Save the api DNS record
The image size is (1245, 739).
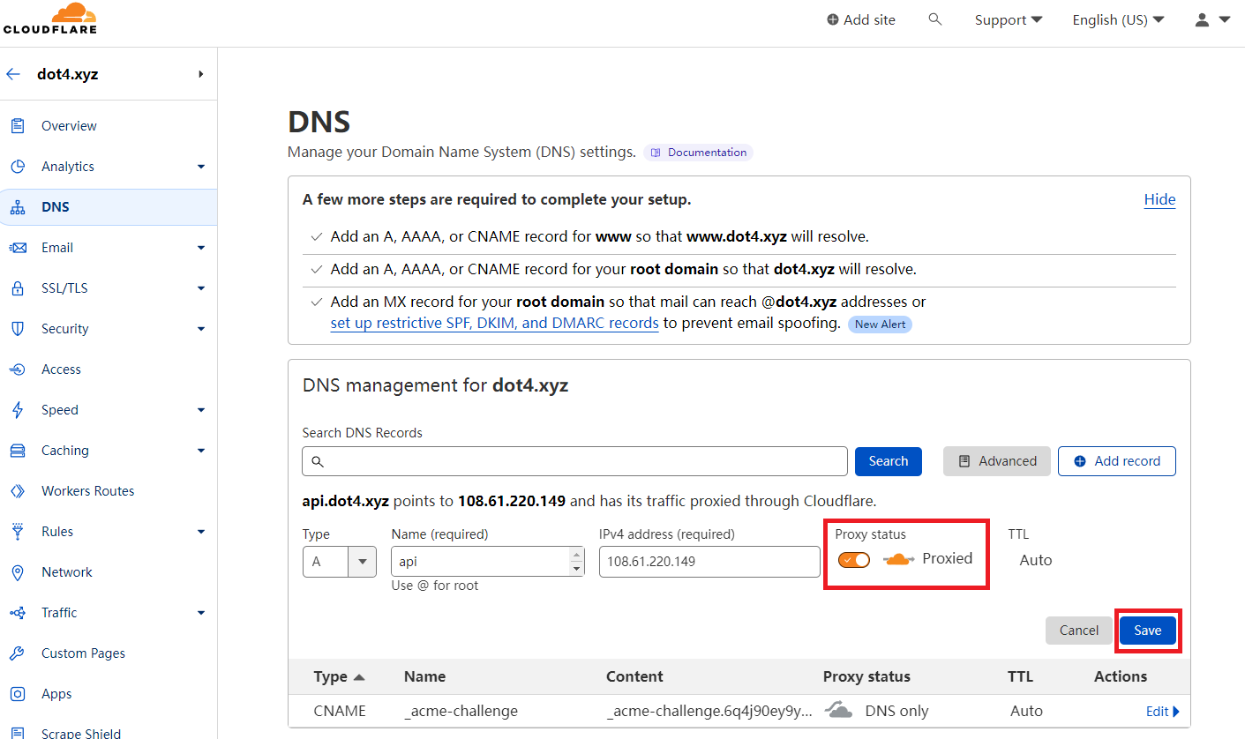[x=1148, y=631]
